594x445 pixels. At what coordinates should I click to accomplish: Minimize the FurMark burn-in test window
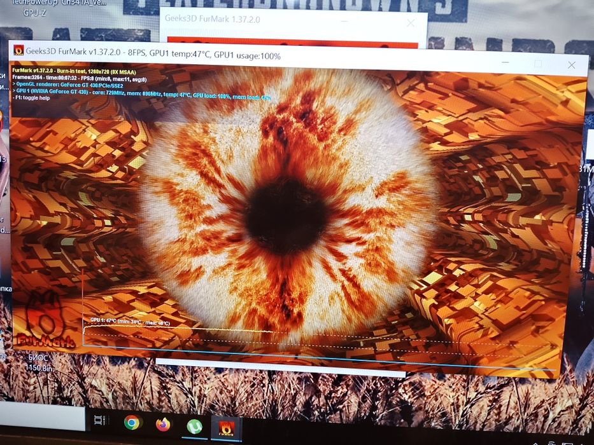click(505, 62)
